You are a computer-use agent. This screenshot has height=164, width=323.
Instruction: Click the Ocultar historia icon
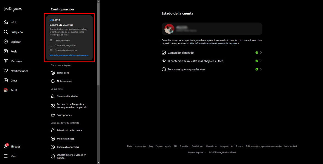(53, 156)
